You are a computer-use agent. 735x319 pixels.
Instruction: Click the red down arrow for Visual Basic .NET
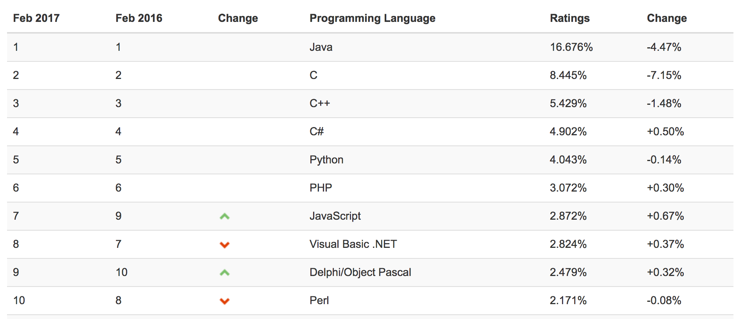[224, 245]
